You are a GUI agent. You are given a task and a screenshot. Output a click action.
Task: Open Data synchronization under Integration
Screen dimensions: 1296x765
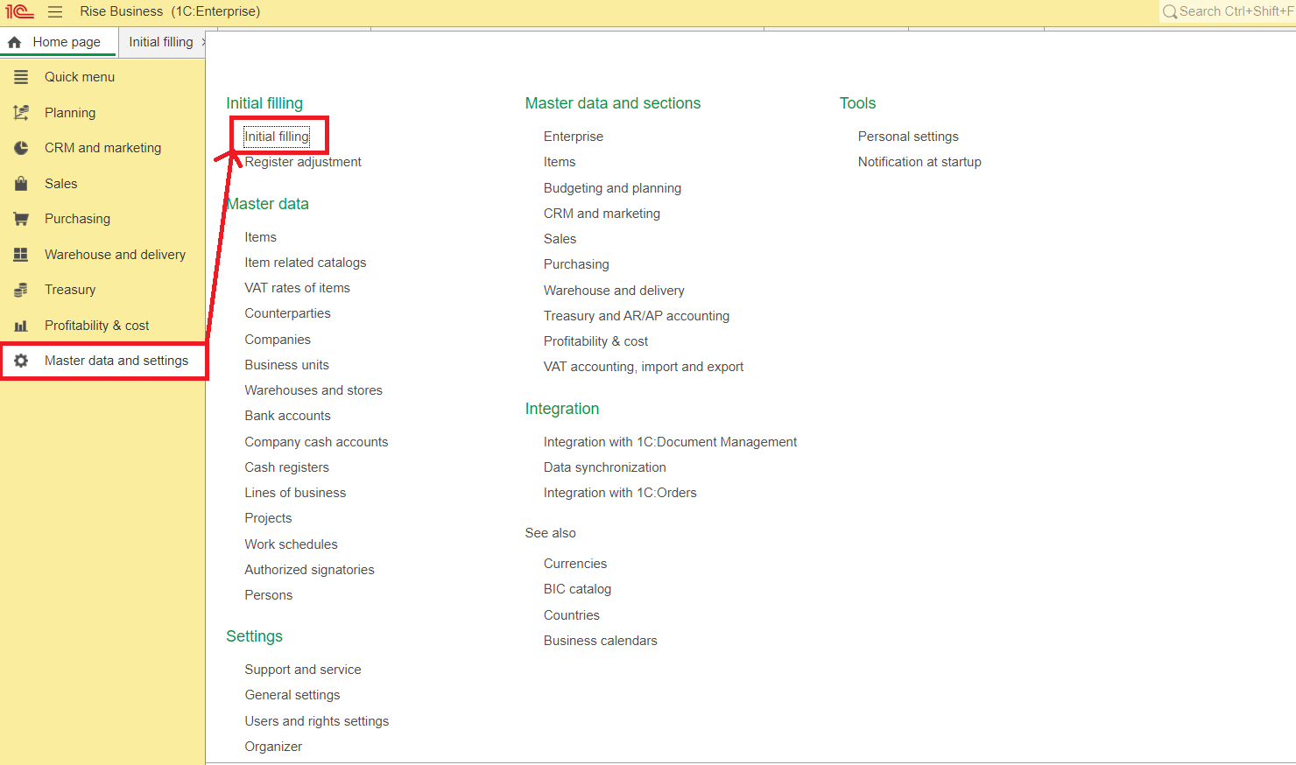(605, 467)
